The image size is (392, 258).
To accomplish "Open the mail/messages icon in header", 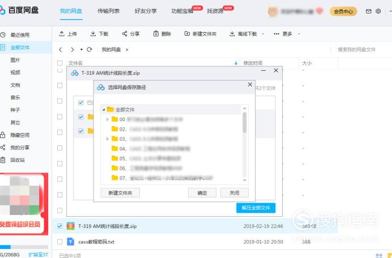I will (x=369, y=11).
